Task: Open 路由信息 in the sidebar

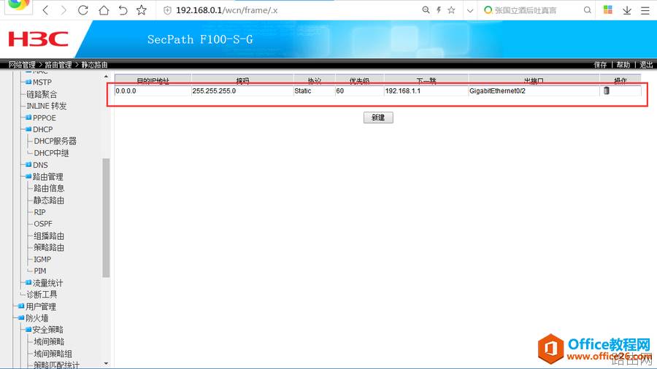Action: [49, 188]
